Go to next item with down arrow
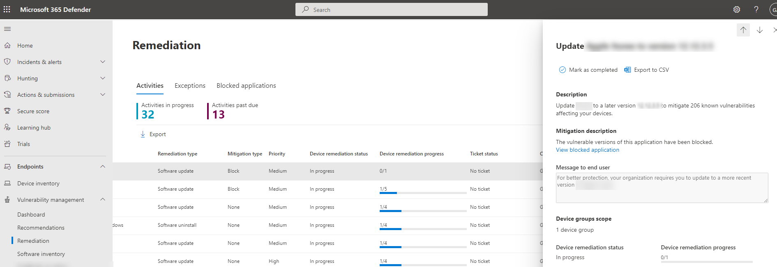The width and height of the screenshot is (777, 267). [x=760, y=30]
